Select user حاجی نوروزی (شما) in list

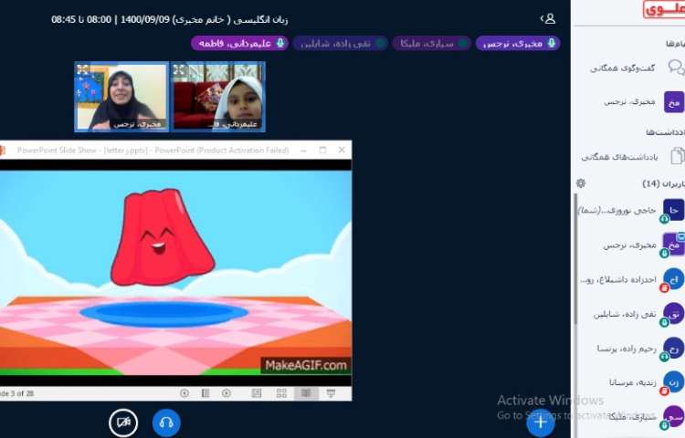631,211
